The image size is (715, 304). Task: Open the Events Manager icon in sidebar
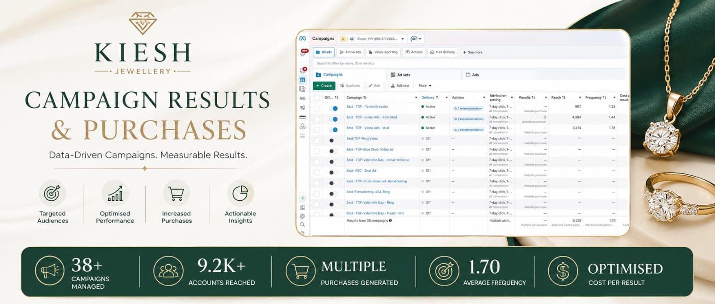tap(303, 127)
